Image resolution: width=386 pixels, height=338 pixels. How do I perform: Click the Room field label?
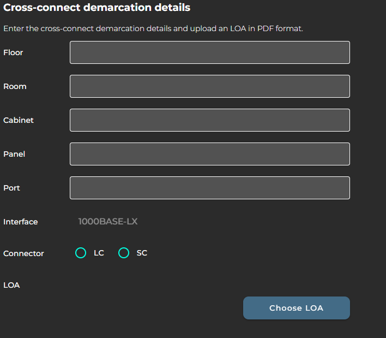[x=15, y=86]
